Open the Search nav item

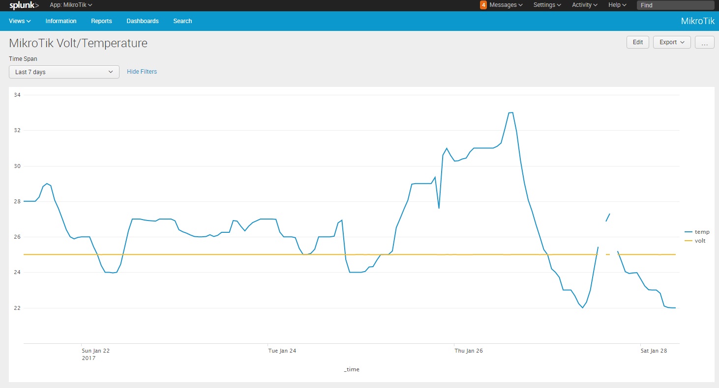[182, 21]
